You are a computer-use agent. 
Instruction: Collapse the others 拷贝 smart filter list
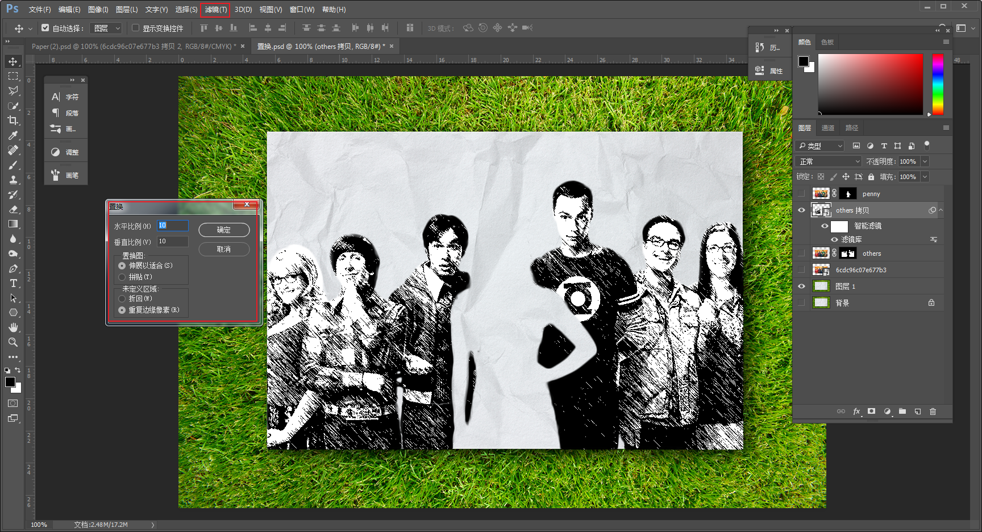point(941,210)
